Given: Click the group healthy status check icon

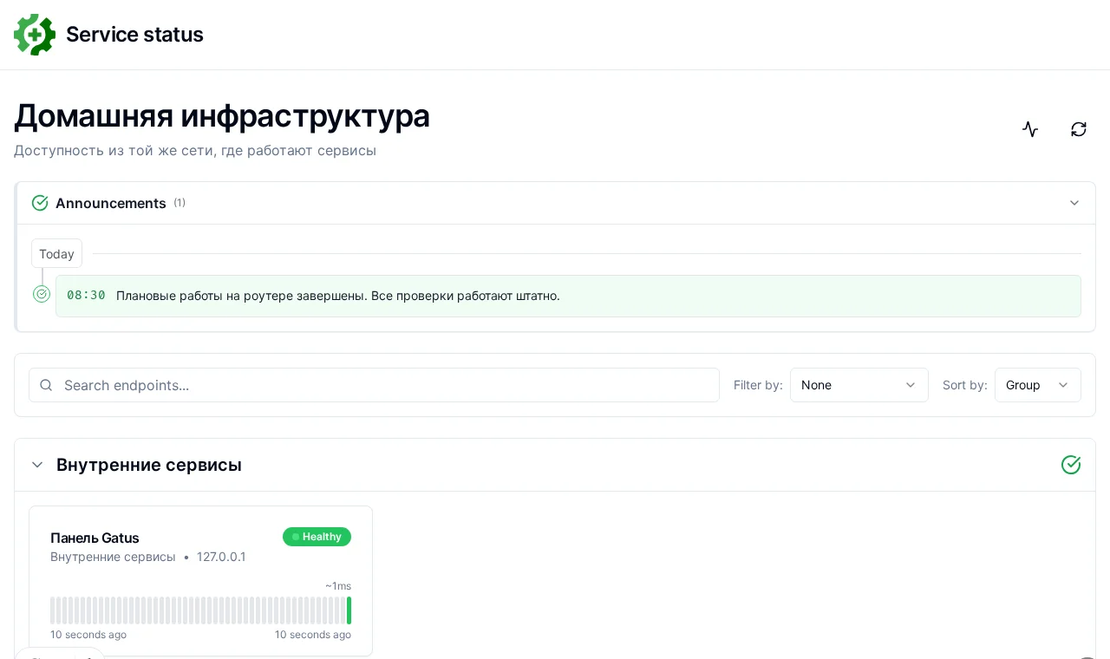Looking at the screenshot, I should point(1071,465).
